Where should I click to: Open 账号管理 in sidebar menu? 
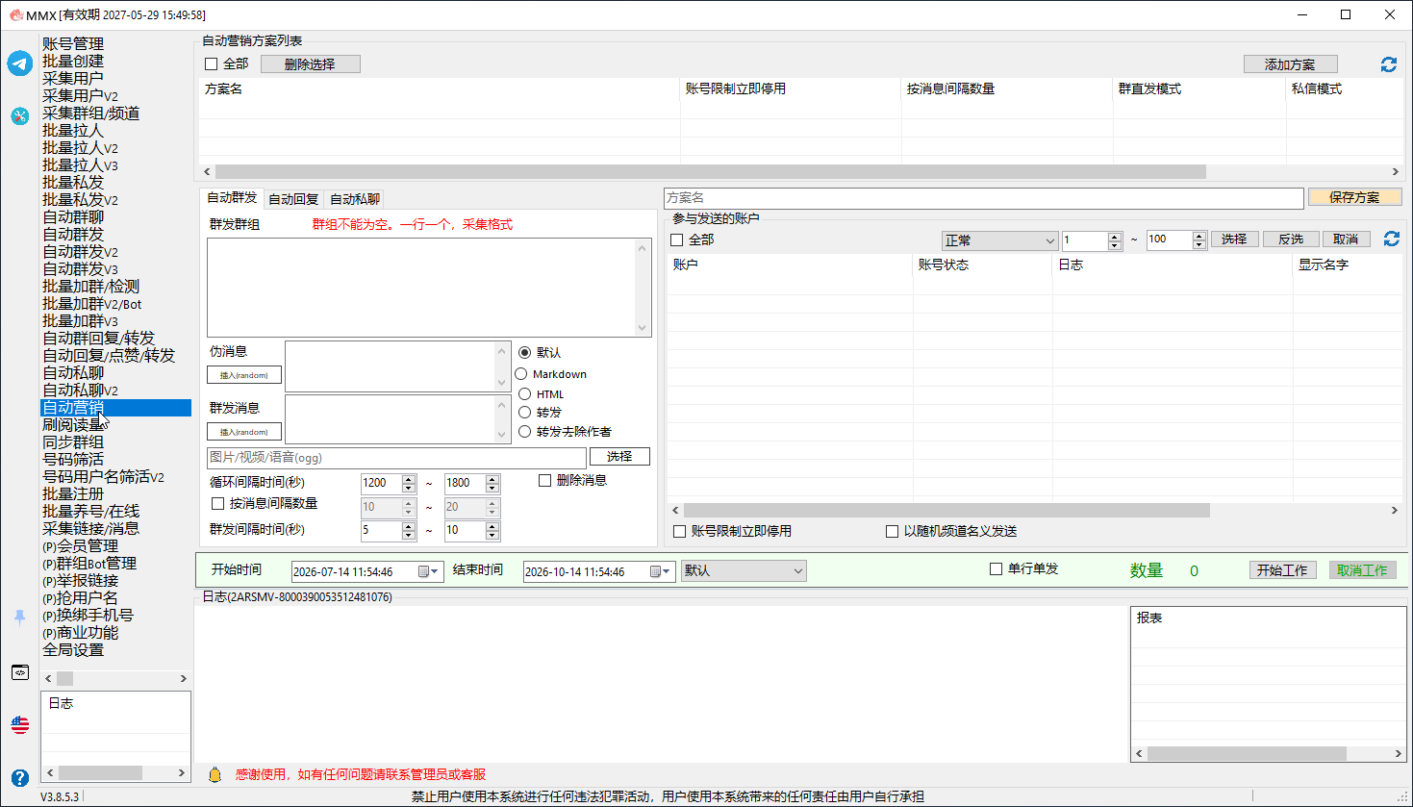[x=73, y=43]
